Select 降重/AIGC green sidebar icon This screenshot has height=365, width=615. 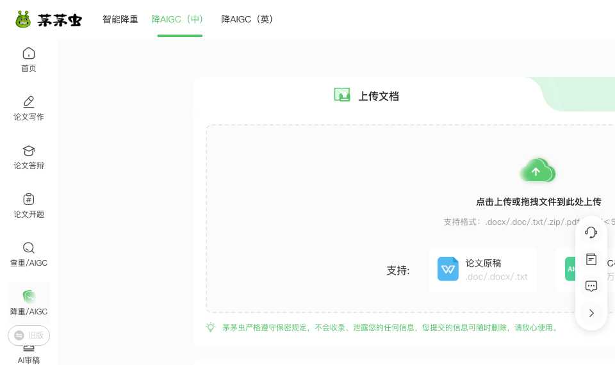coord(29,296)
